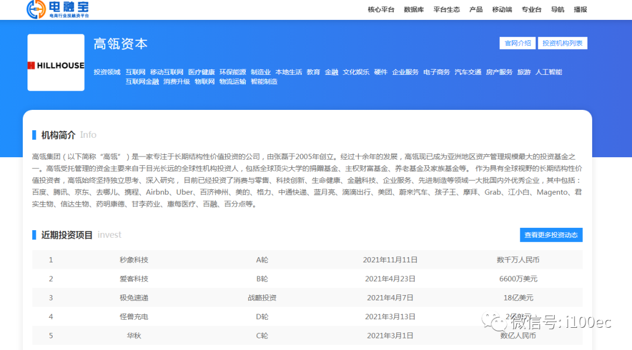Select the 企业服务 tag

click(x=405, y=72)
